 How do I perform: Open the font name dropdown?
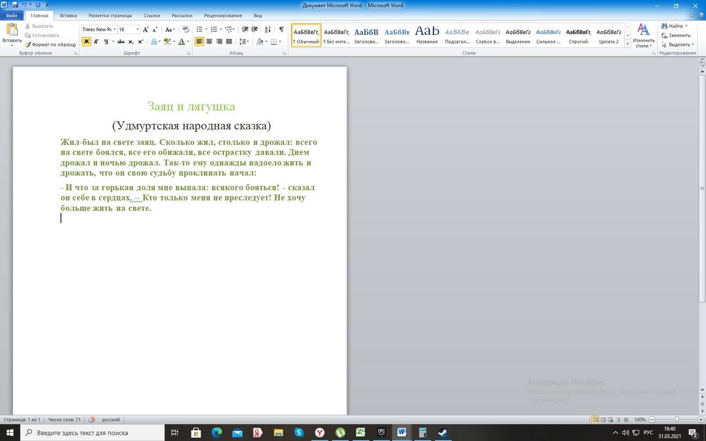114,30
